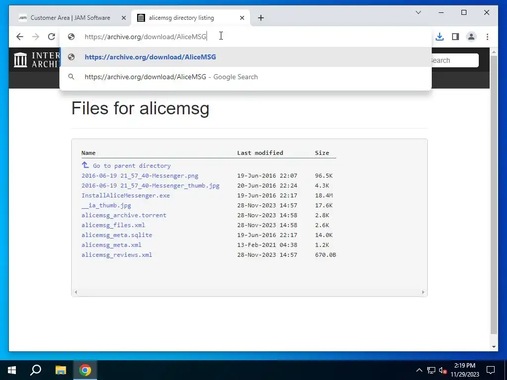Open 2016-06-19 21_57_40-Messenger.png file

click(x=140, y=176)
